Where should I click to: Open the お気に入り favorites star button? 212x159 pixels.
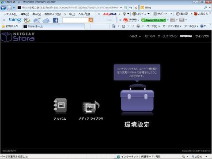click(x=10, y=26)
